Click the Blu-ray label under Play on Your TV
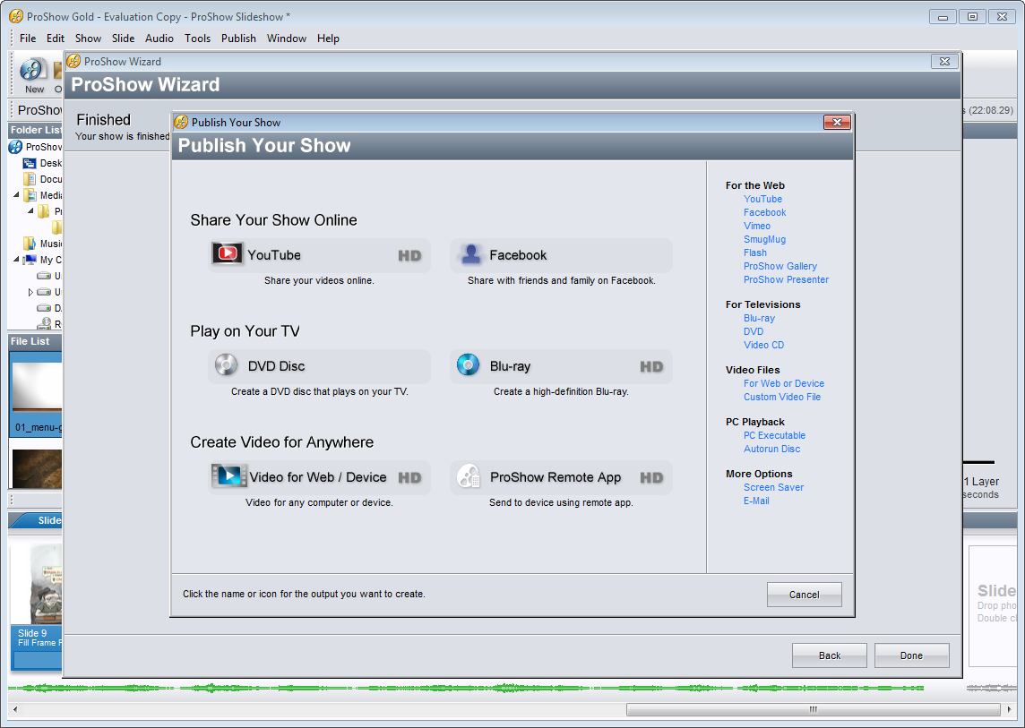The height and width of the screenshot is (728, 1025). pos(510,366)
